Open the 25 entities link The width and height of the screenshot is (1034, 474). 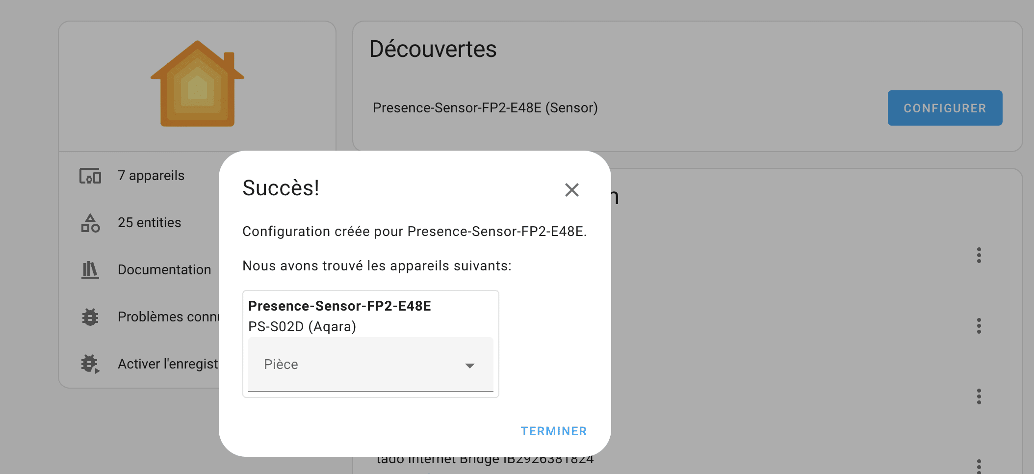tap(149, 223)
